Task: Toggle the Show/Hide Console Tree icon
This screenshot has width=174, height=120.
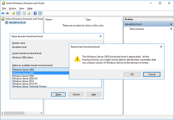Action: point(18,14)
